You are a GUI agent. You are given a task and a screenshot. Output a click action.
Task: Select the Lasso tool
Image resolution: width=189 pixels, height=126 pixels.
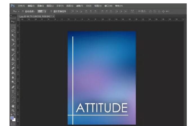click(x=13, y=31)
